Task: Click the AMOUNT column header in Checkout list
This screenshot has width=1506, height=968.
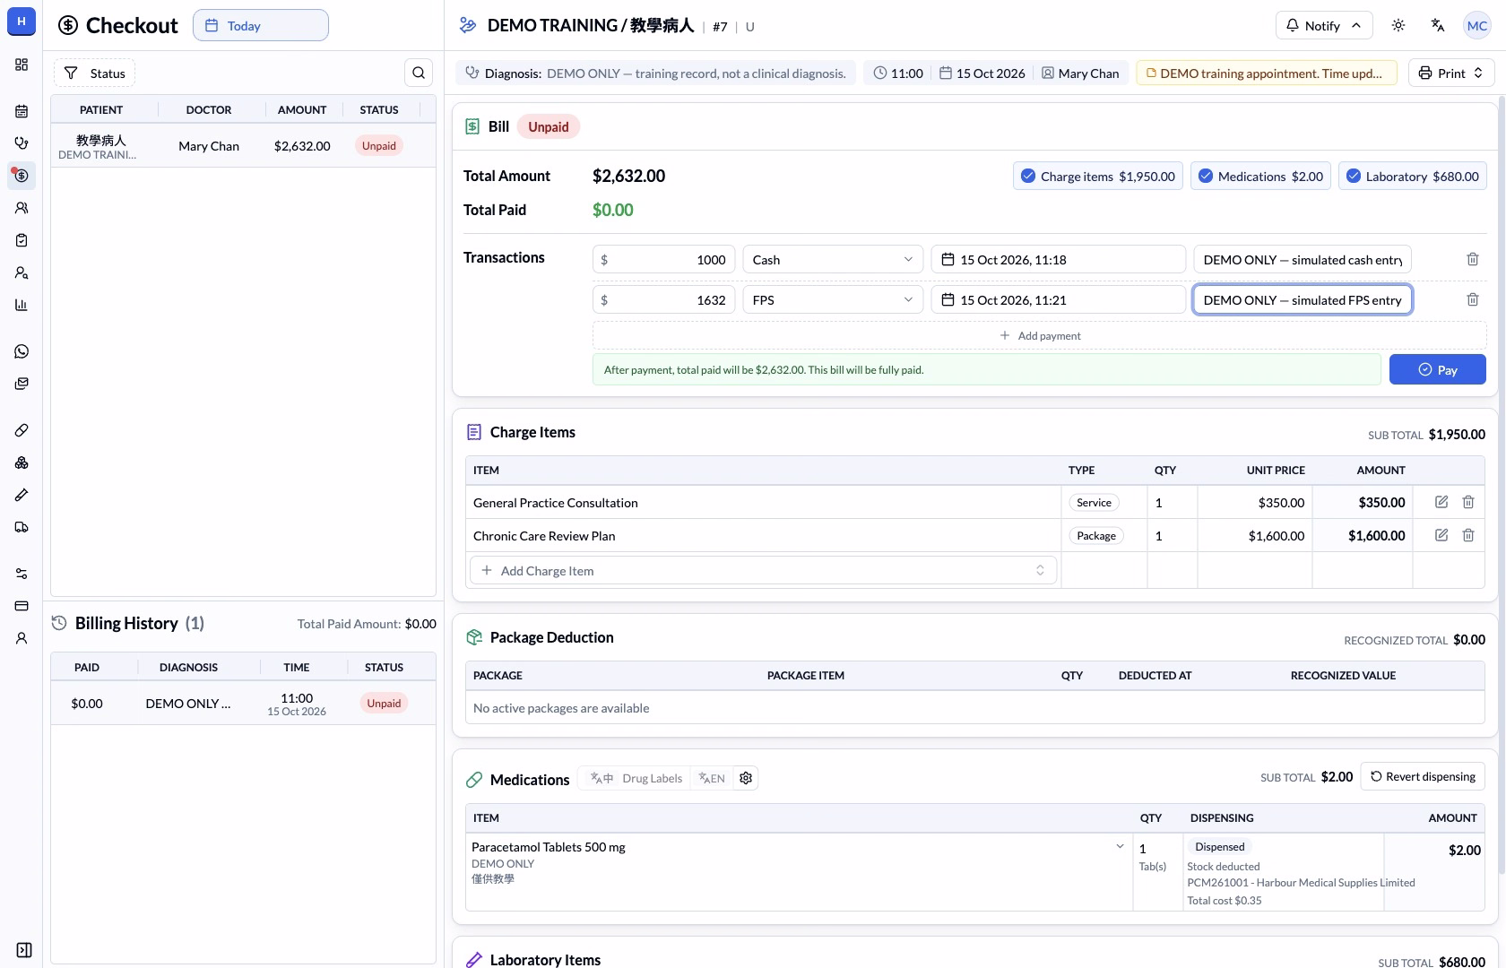Action: point(302,109)
